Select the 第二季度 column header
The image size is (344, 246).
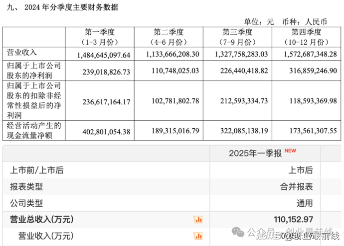[169, 37]
